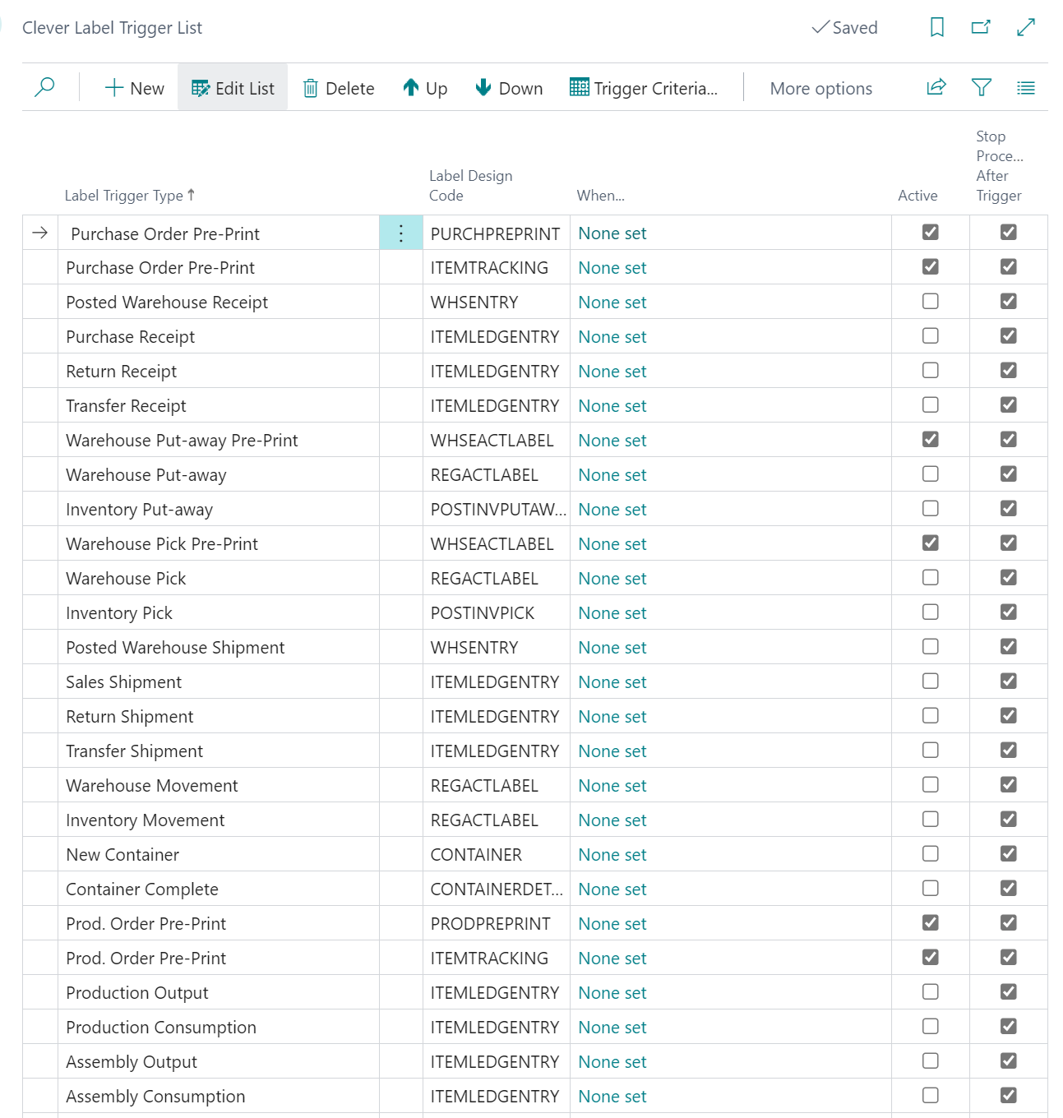Uncheck Active for Warehouse Pick Pre-Print
This screenshot has height=1118, width=1063.
tap(930, 543)
